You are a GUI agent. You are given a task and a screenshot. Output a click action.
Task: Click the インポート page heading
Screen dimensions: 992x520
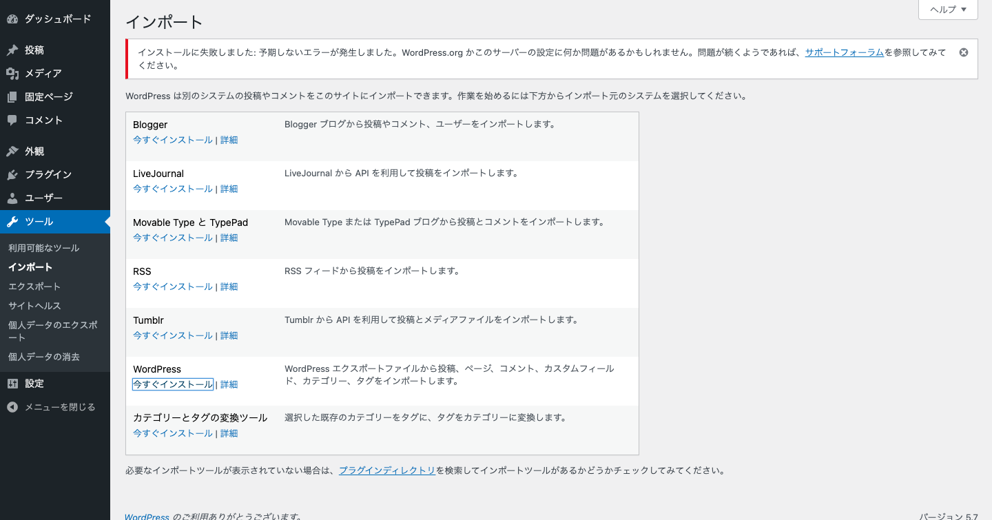pyautogui.click(x=164, y=22)
